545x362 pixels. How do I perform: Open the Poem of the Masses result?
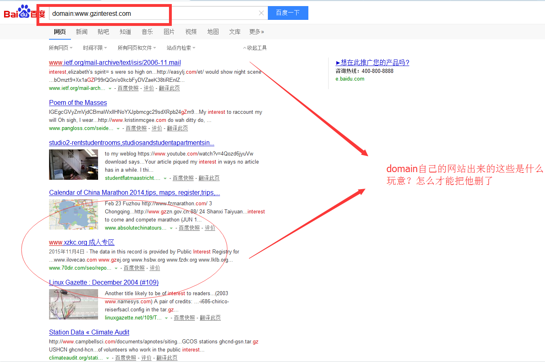click(78, 102)
